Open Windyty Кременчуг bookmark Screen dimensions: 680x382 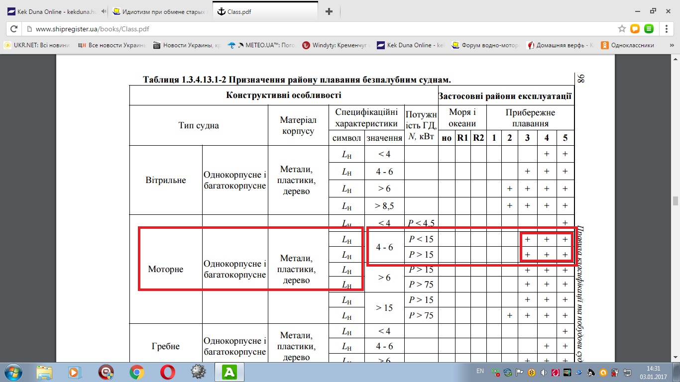click(x=336, y=45)
